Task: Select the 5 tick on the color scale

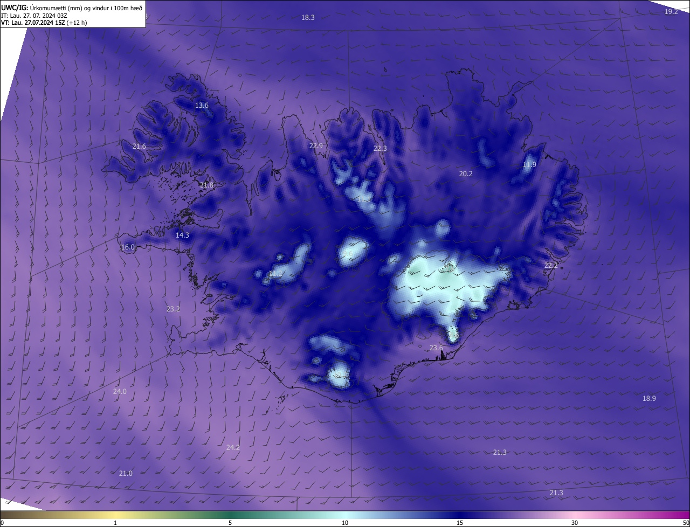Action: 230,523
